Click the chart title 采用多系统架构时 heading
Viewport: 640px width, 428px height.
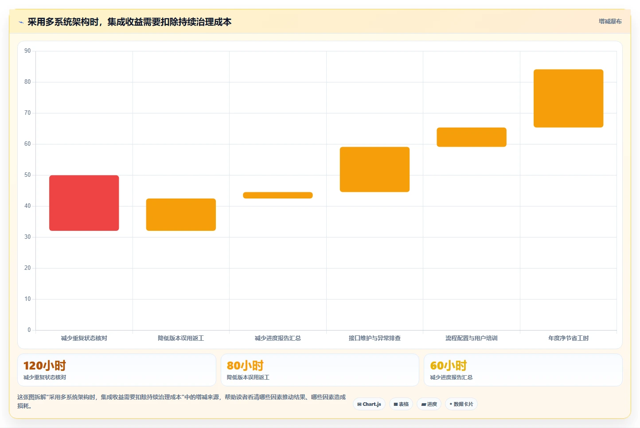point(129,22)
